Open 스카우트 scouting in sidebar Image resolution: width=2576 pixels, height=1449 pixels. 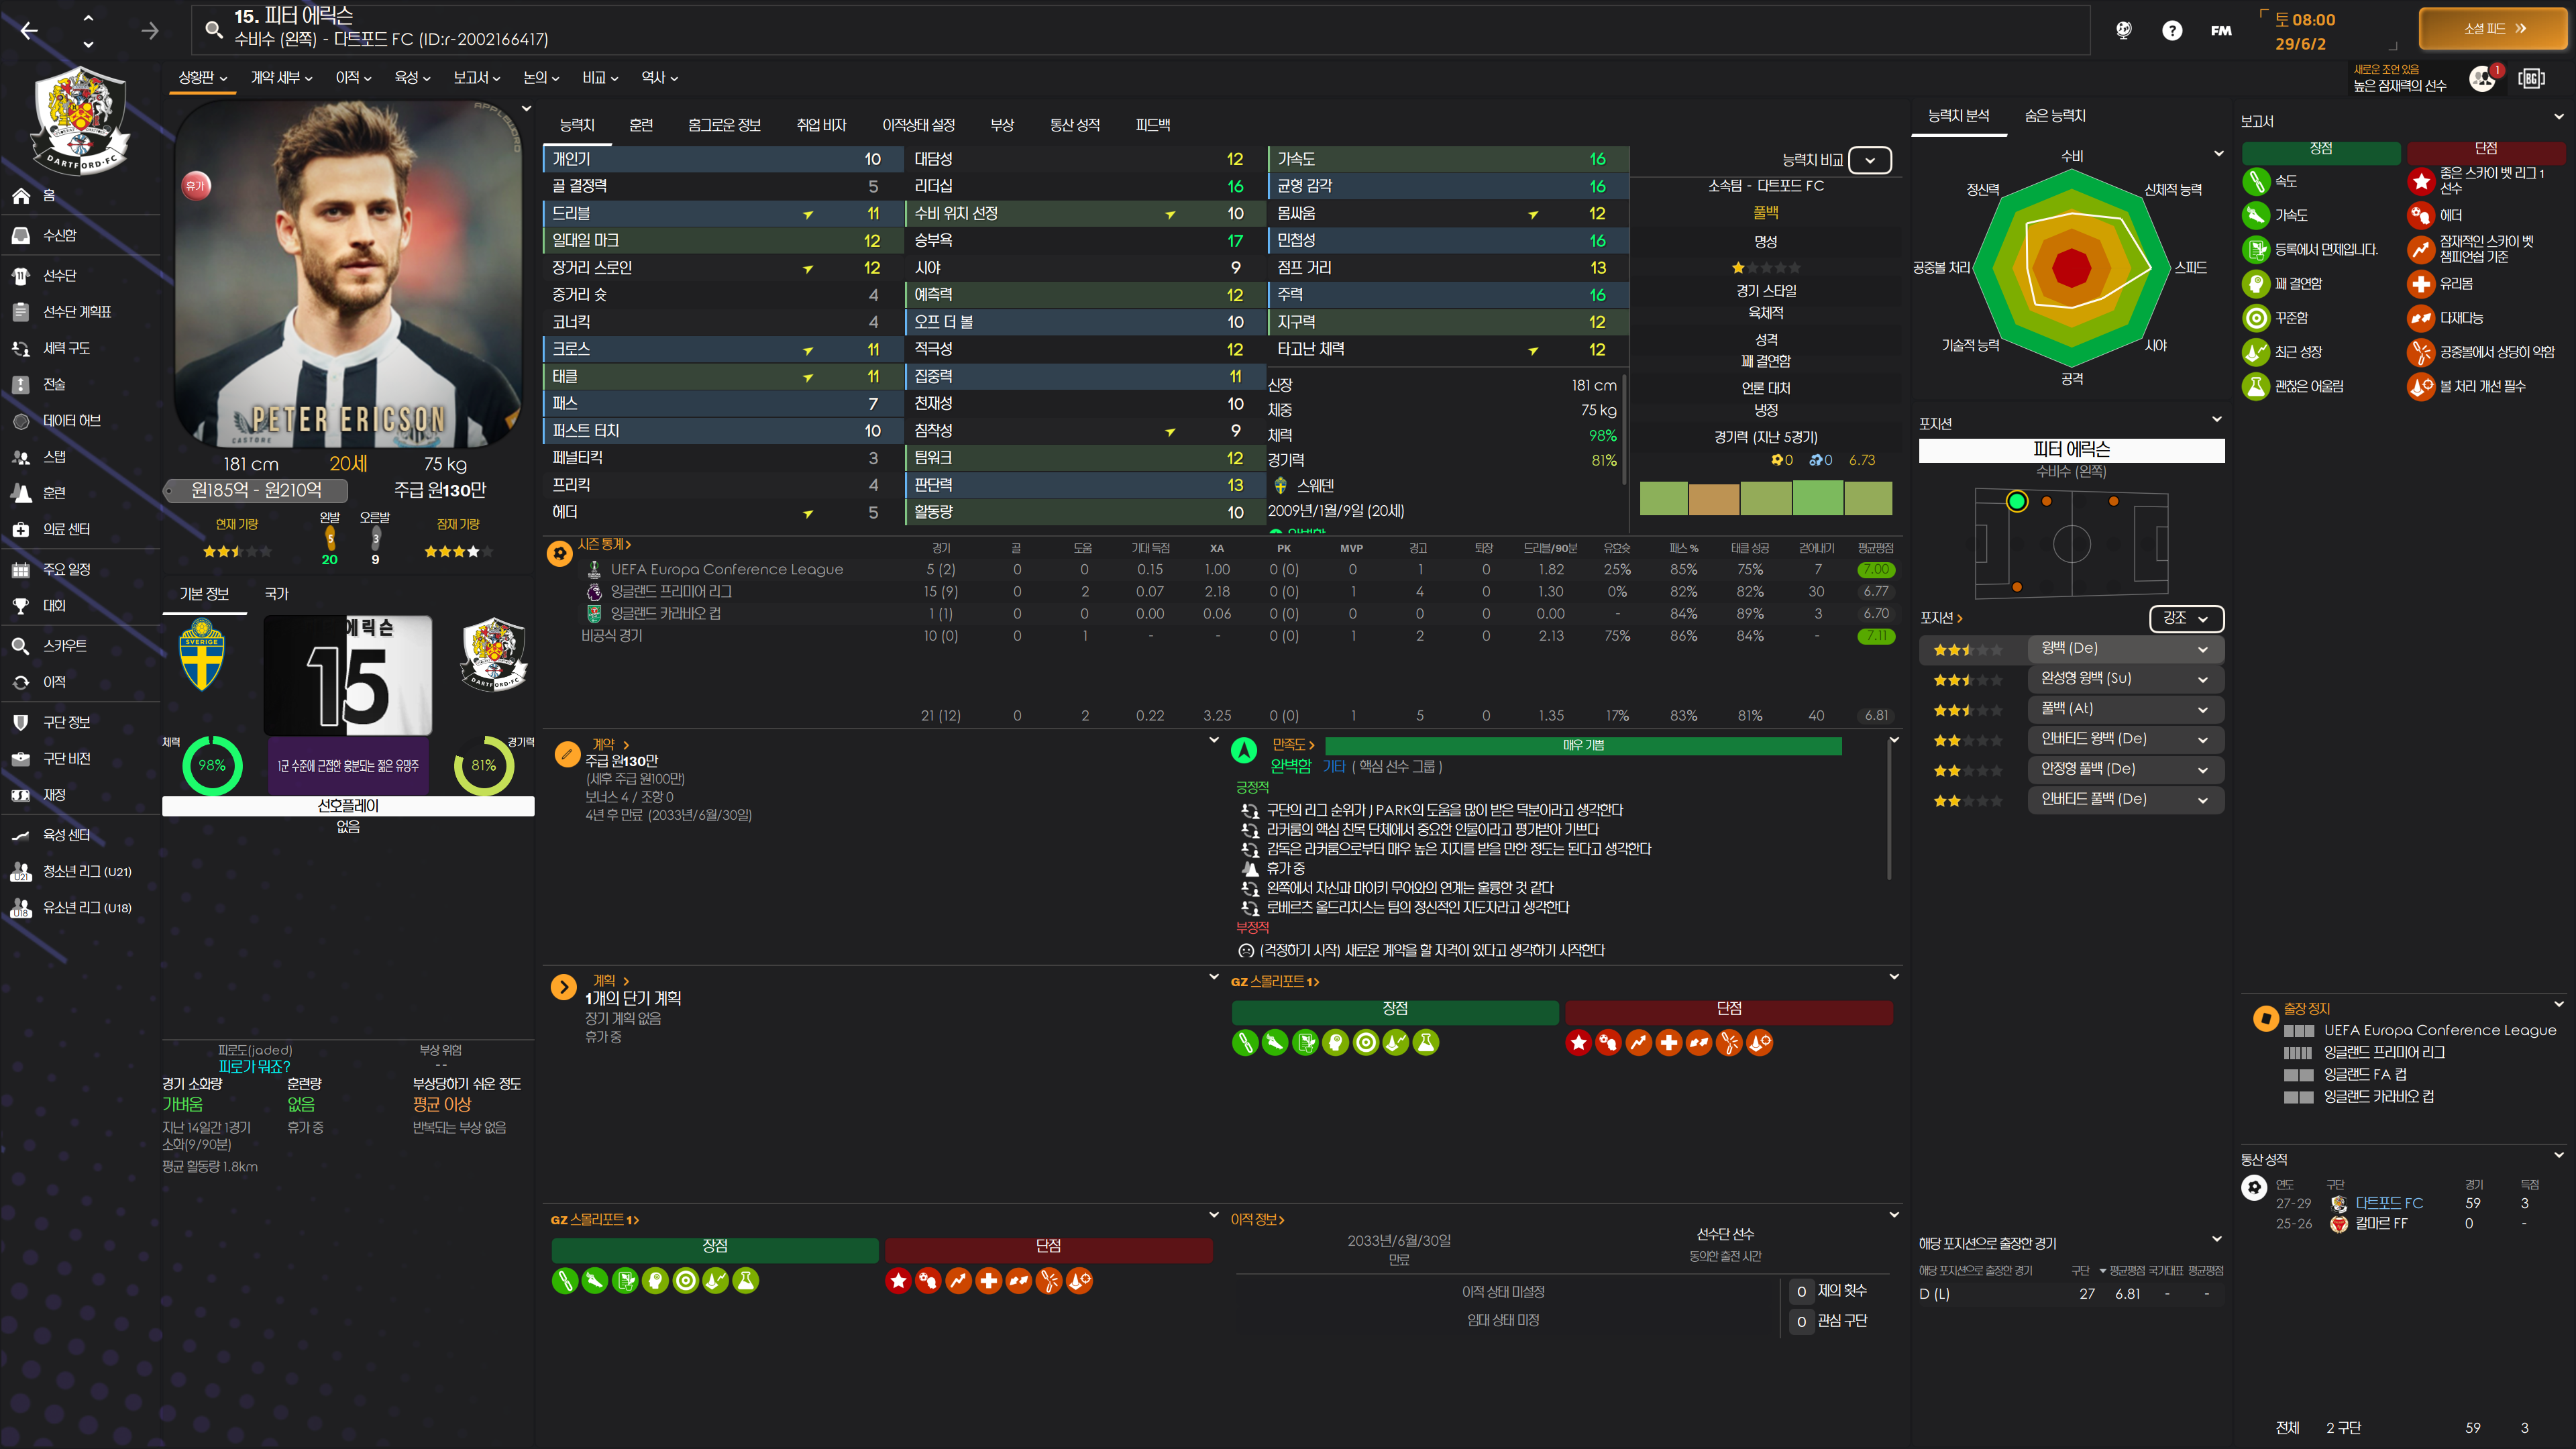(x=64, y=646)
